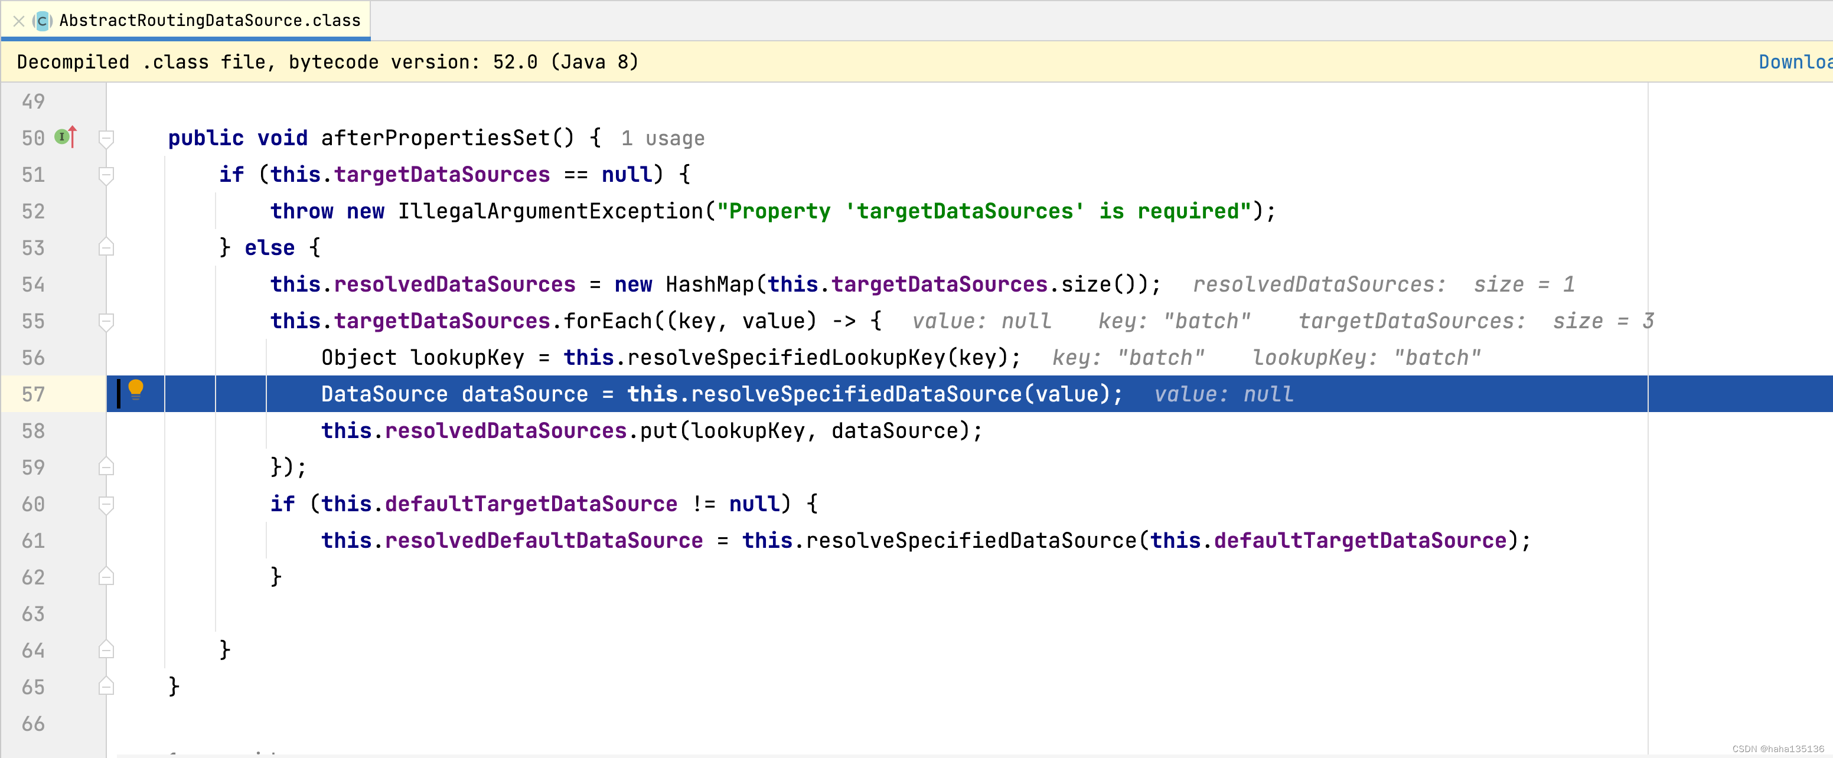Click the yellow lightbulb intention icon

click(x=135, y=389)
